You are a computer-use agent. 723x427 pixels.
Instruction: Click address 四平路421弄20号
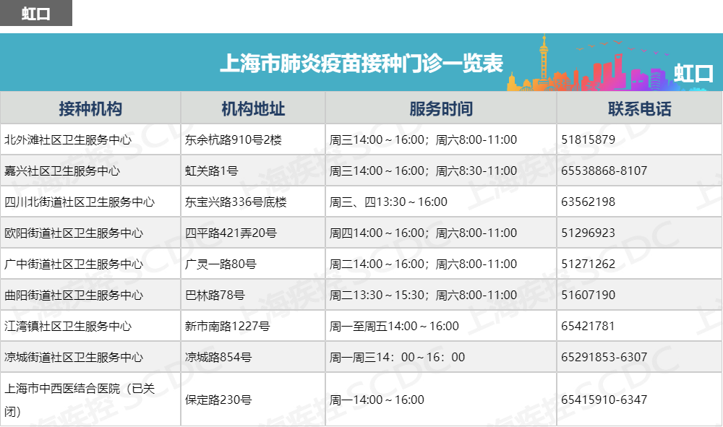pyautogui.click(x=231, y=233)
